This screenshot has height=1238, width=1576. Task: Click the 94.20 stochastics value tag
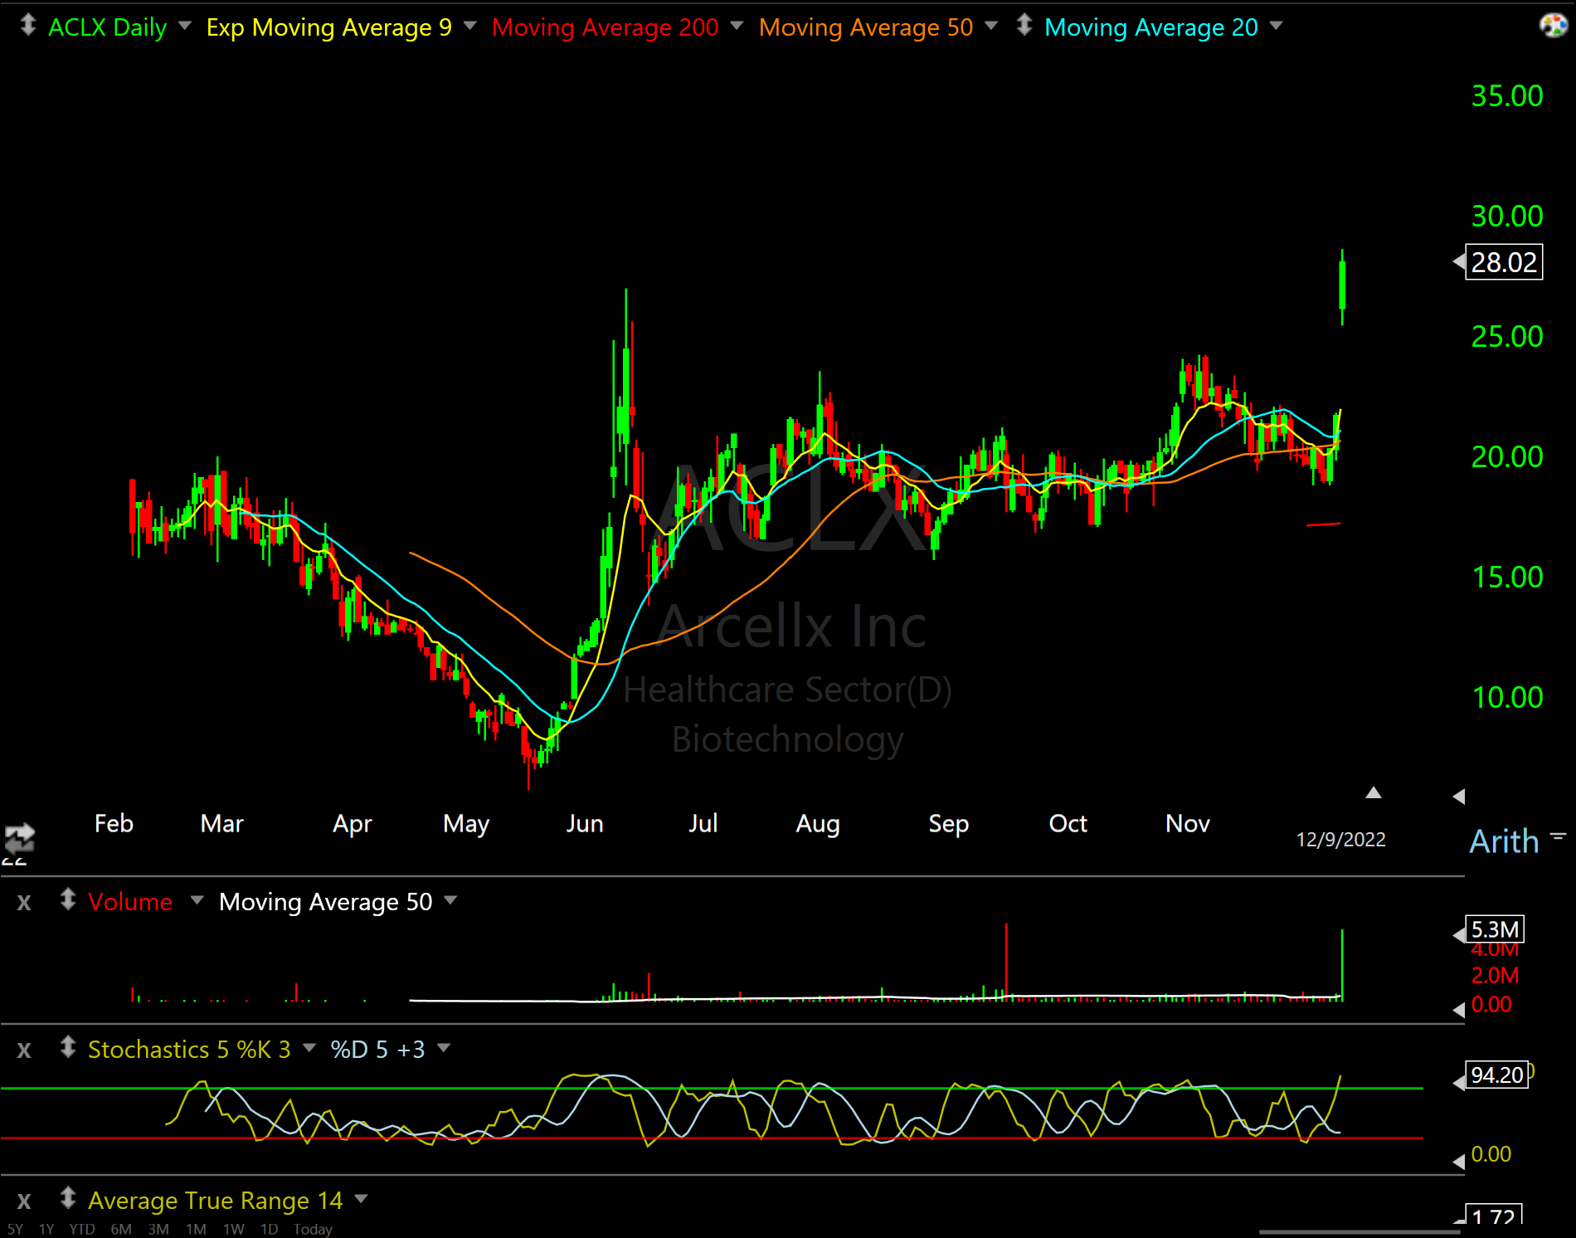1497,1075
